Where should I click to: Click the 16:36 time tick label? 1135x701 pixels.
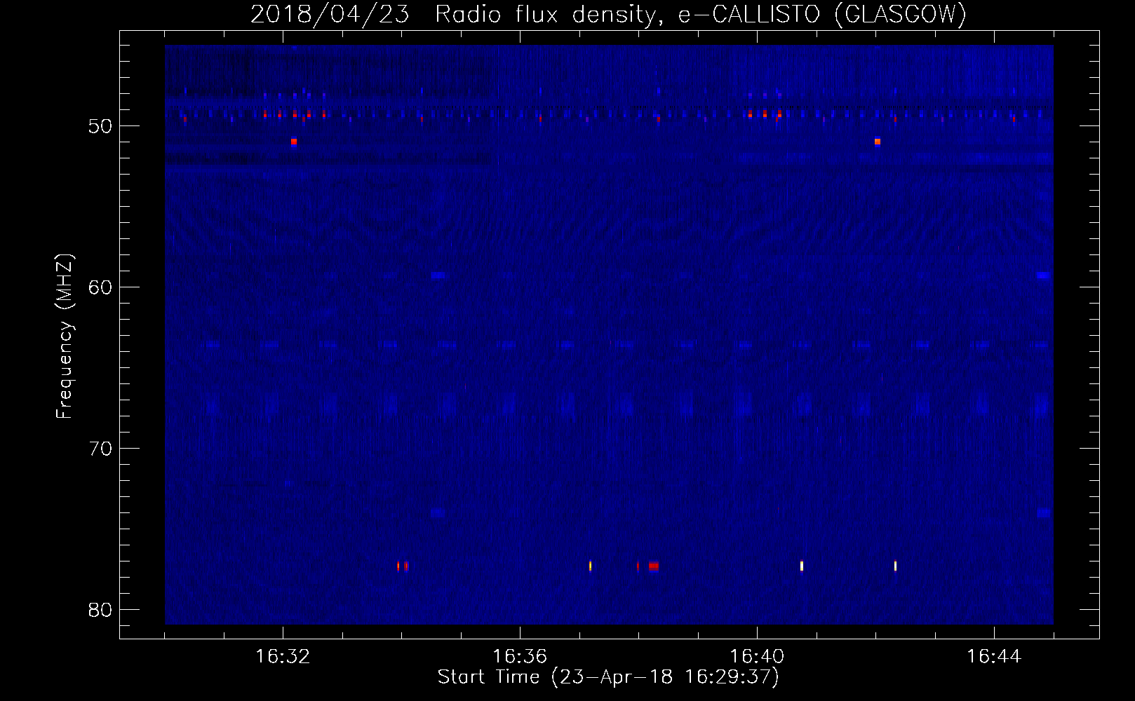(x=520, y=657)
